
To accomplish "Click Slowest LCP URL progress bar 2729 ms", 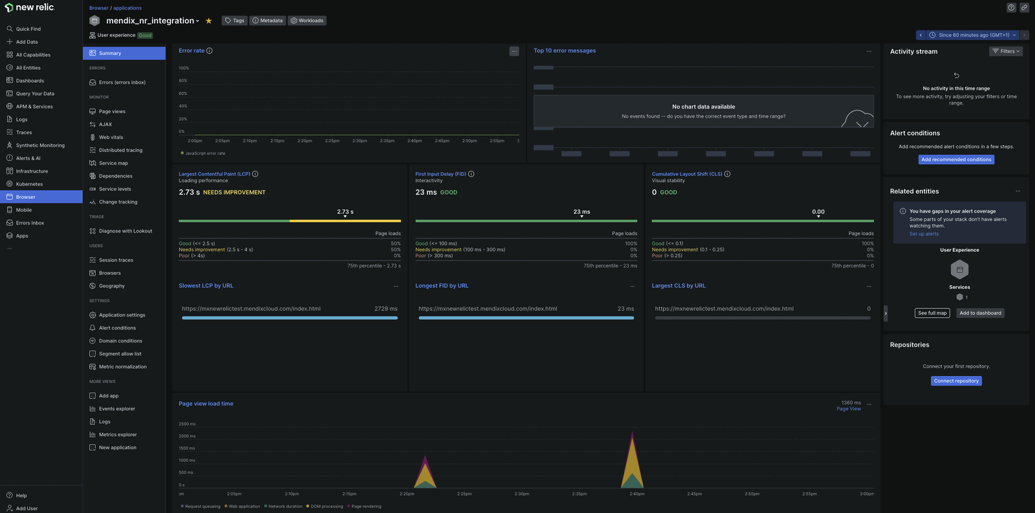I will pyautogui.click(x=289, y=318).
